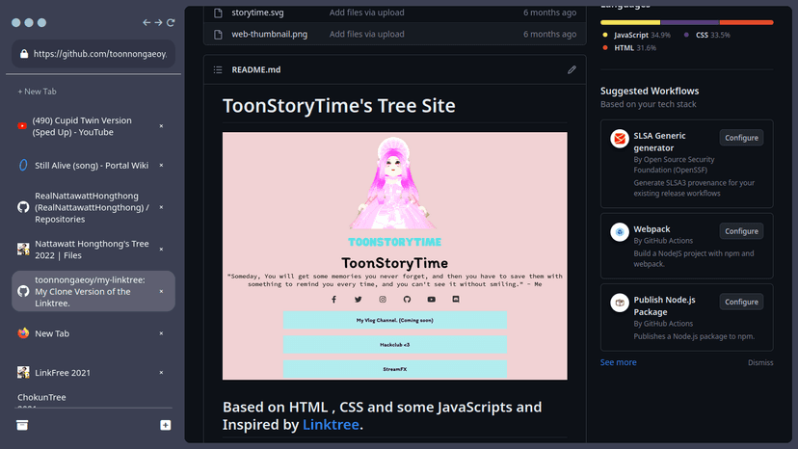Close the YouTube Cupid Twin Version tab
Screen dimensions: 798x449
[x=161, y=126]
